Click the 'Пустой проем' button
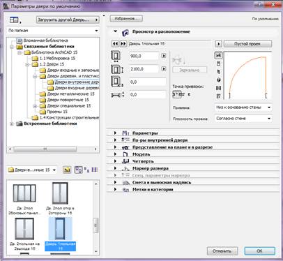 point(247,44)
